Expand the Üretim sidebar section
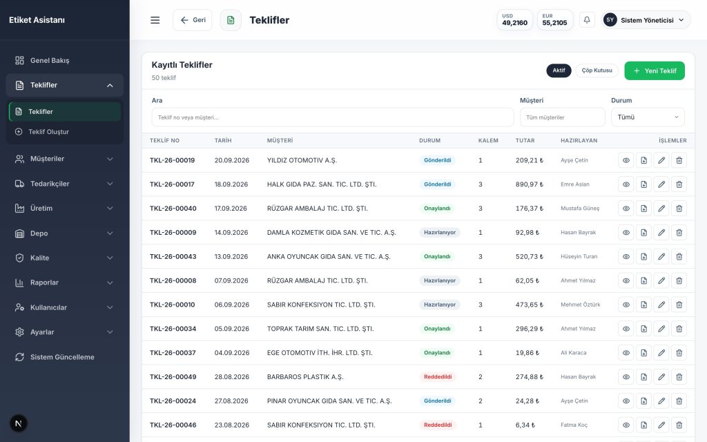This screenshot has width=707, height=442. [64, 209]
